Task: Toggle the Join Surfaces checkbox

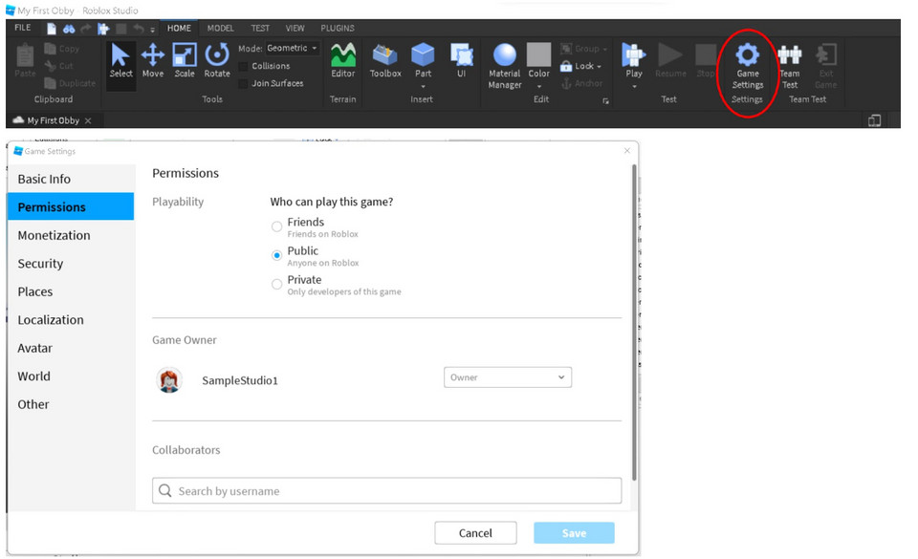Action: 243,84
